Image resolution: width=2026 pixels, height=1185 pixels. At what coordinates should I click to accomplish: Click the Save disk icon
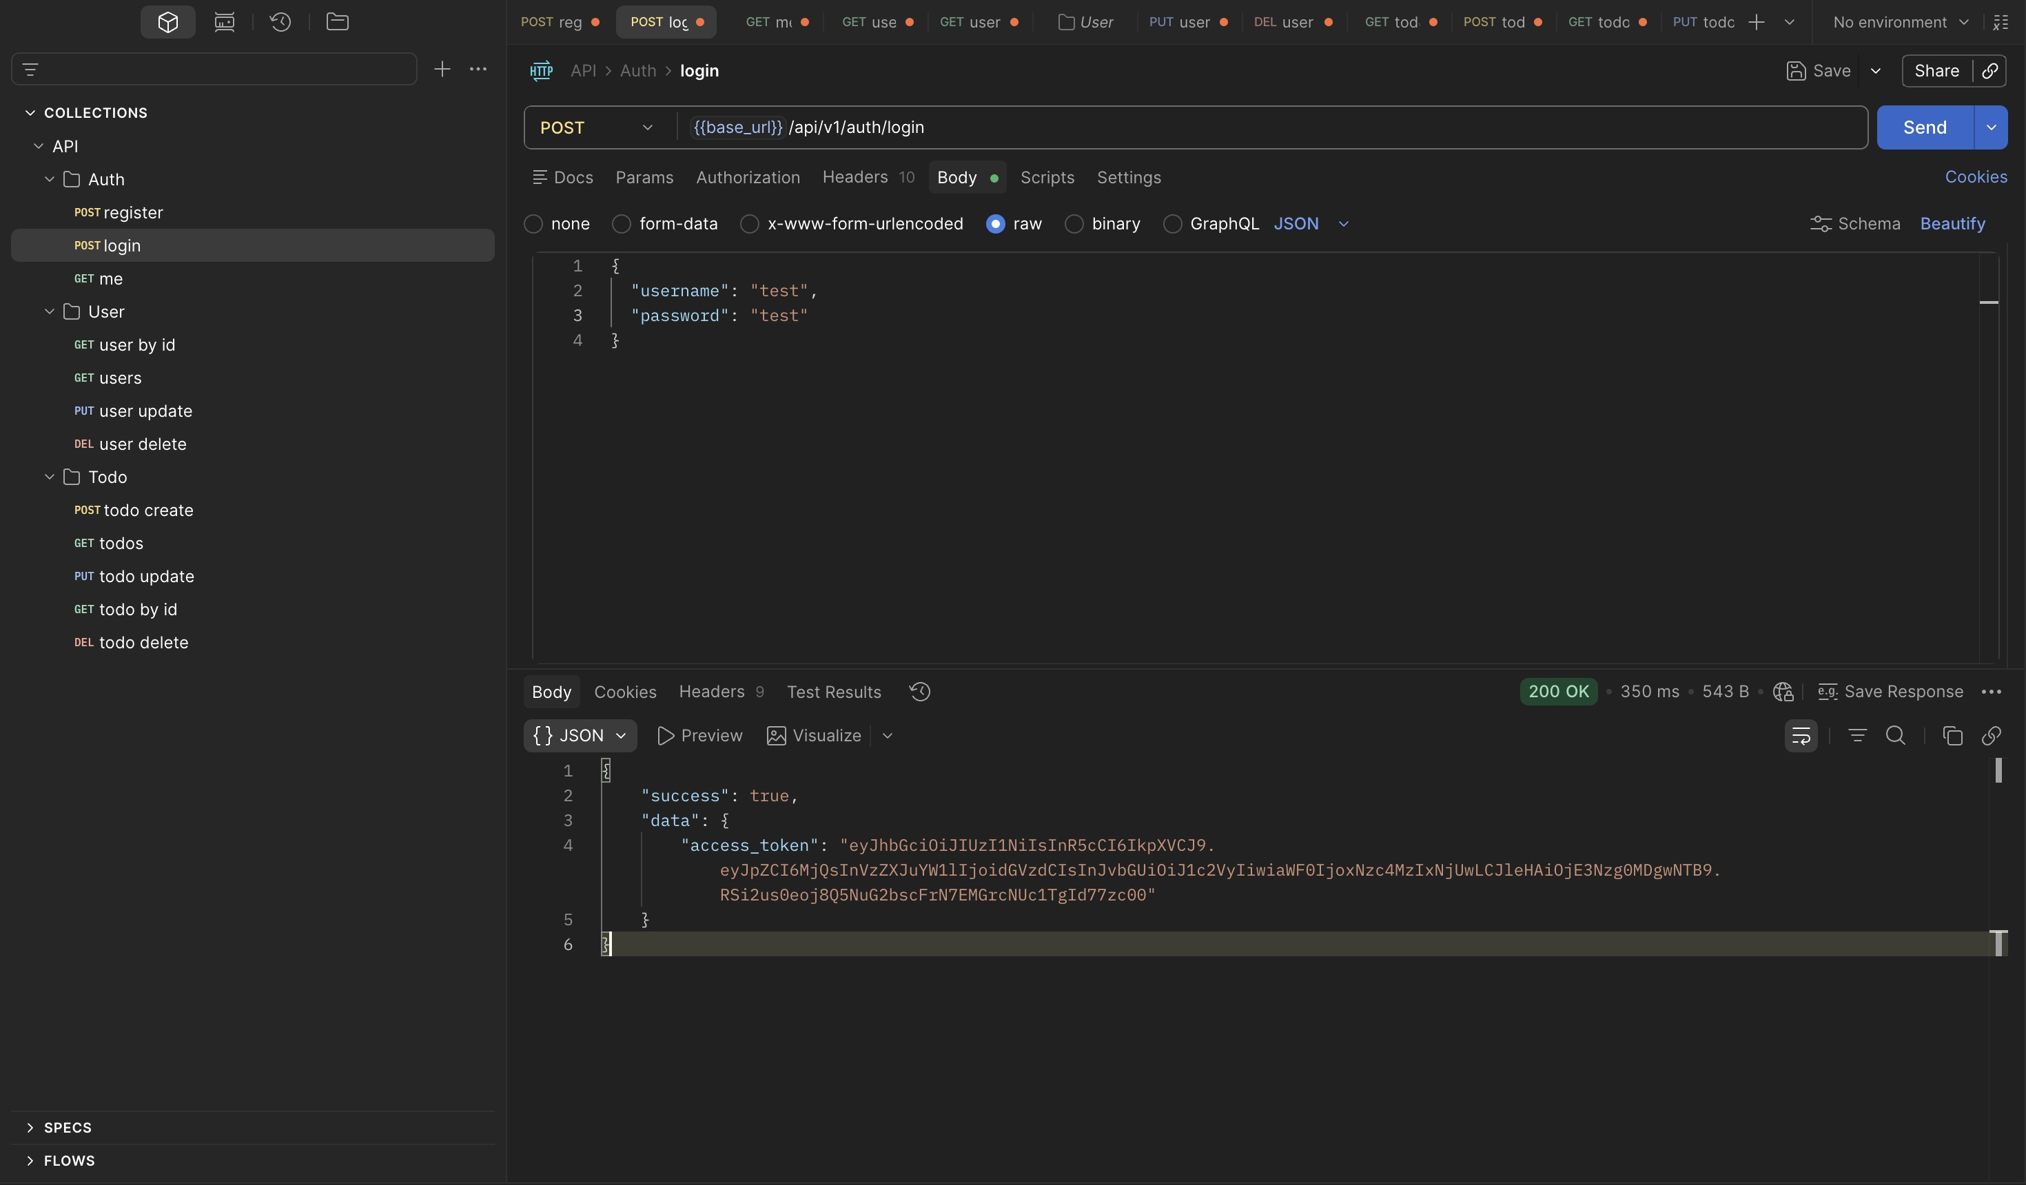coord(1796,71)
